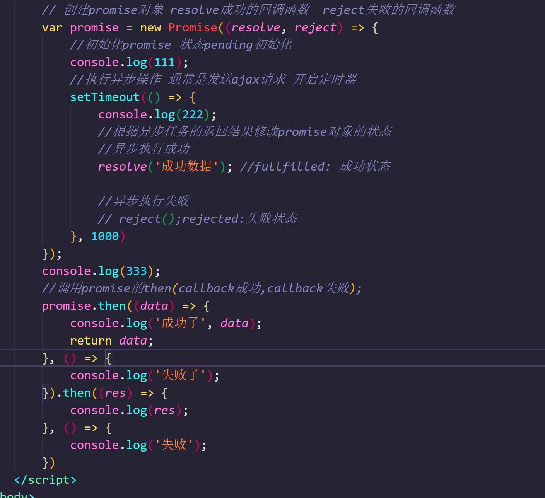The width and height of the screenshot is (545, 498).
Task: Click the '}).then((res) => {' line
Action: tap(105, 393)
